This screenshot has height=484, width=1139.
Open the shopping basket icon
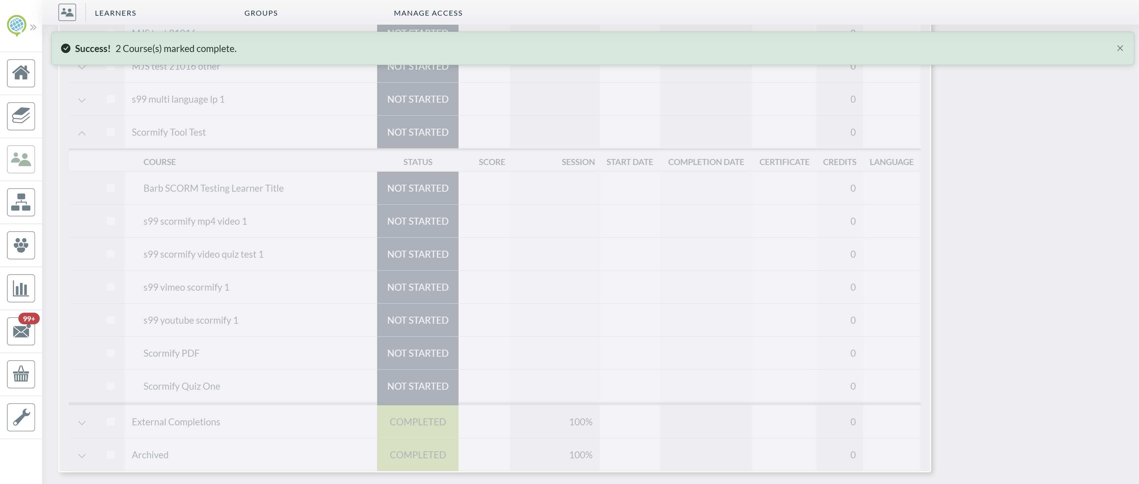pyautogui.click(x=21, y=374)
